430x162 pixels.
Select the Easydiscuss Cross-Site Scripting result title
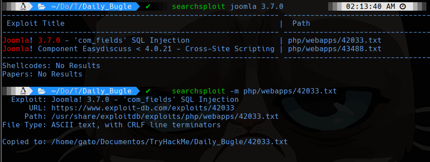coord(138,49)
